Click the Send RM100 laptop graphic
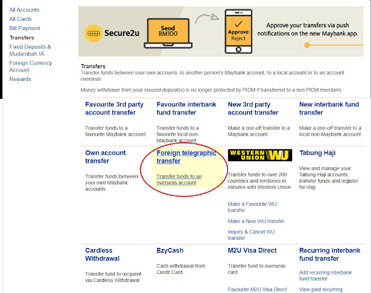371x293 pixels. (168, 34)
